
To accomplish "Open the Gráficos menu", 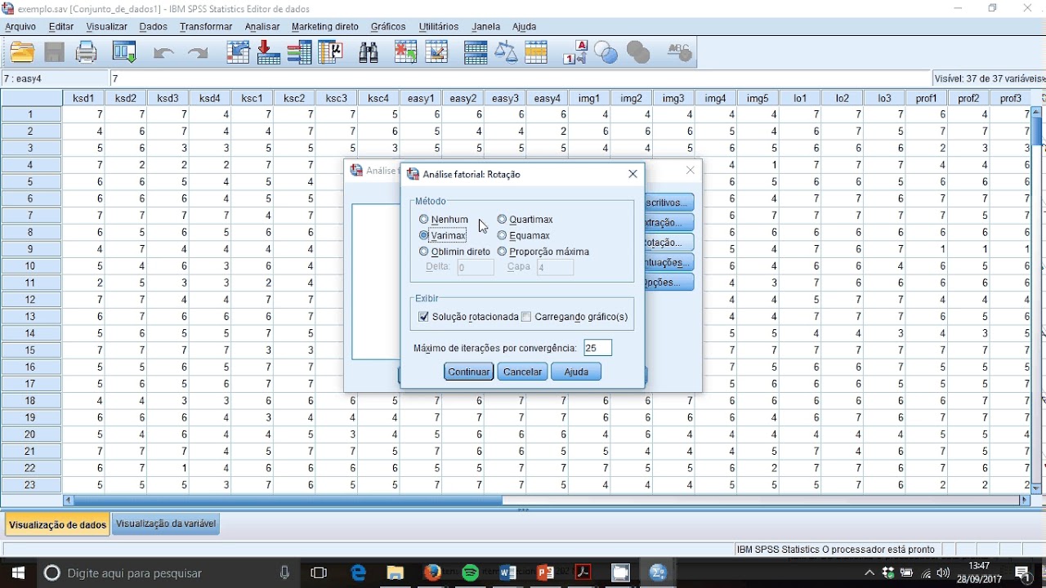I will [388, 27].
